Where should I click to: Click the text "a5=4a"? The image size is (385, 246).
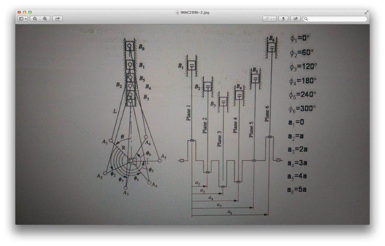click(297, 176)
